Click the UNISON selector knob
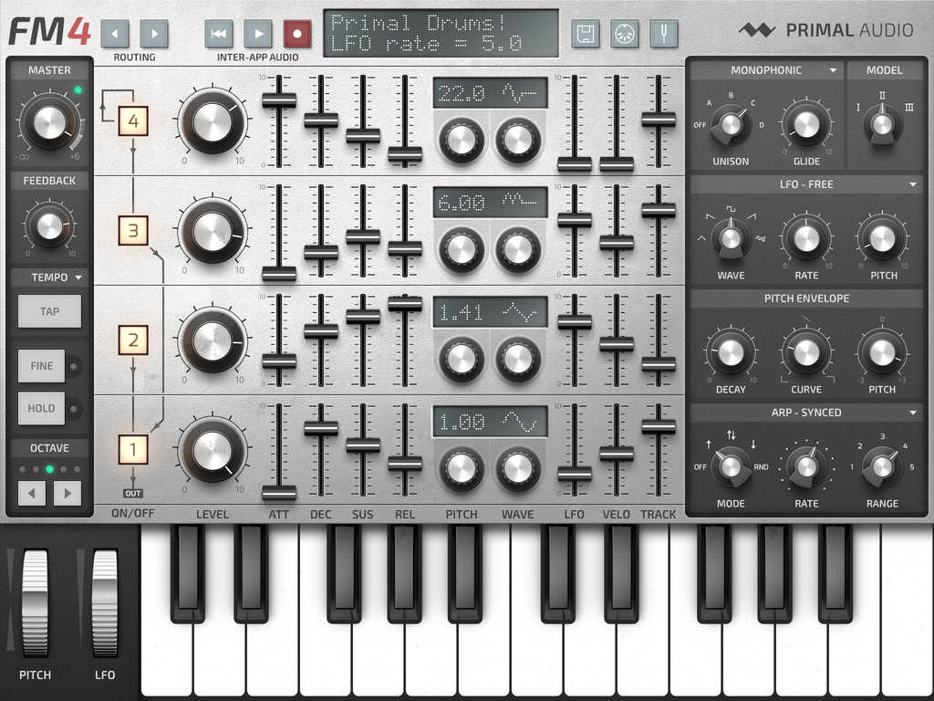 (x=731, y=125)
